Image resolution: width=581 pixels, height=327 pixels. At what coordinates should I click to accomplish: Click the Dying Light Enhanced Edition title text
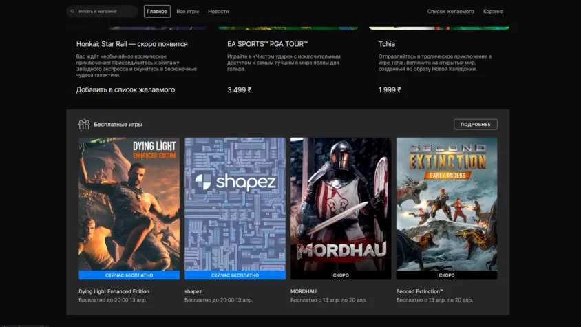pyautogui.click(x=114, y=291)
